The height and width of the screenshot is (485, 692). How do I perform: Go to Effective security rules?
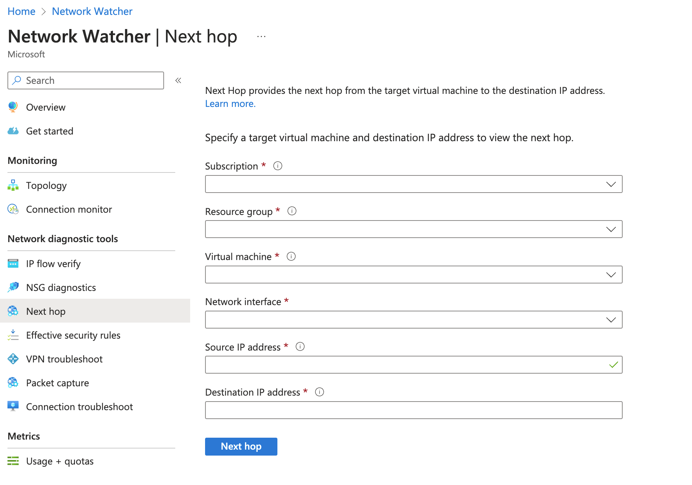[x=73, y=335]
